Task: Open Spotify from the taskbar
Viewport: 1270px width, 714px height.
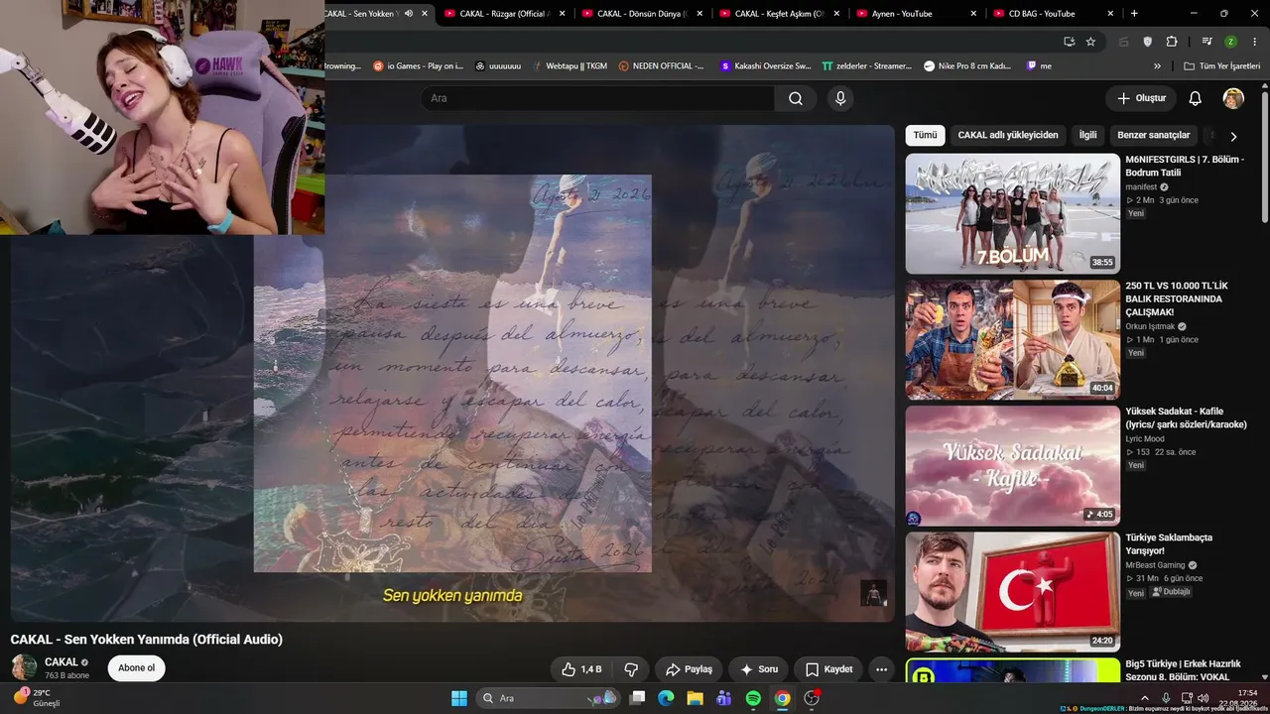Action: click(753, 698)
